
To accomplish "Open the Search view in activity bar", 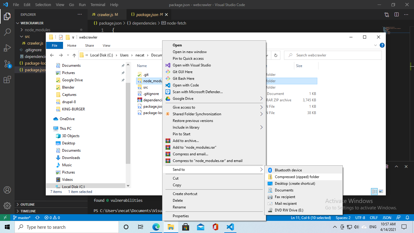I will (x=7, y=32).
